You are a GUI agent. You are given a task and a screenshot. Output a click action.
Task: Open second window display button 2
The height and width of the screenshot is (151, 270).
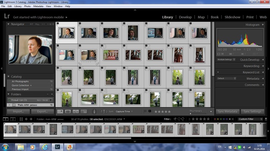13,119
